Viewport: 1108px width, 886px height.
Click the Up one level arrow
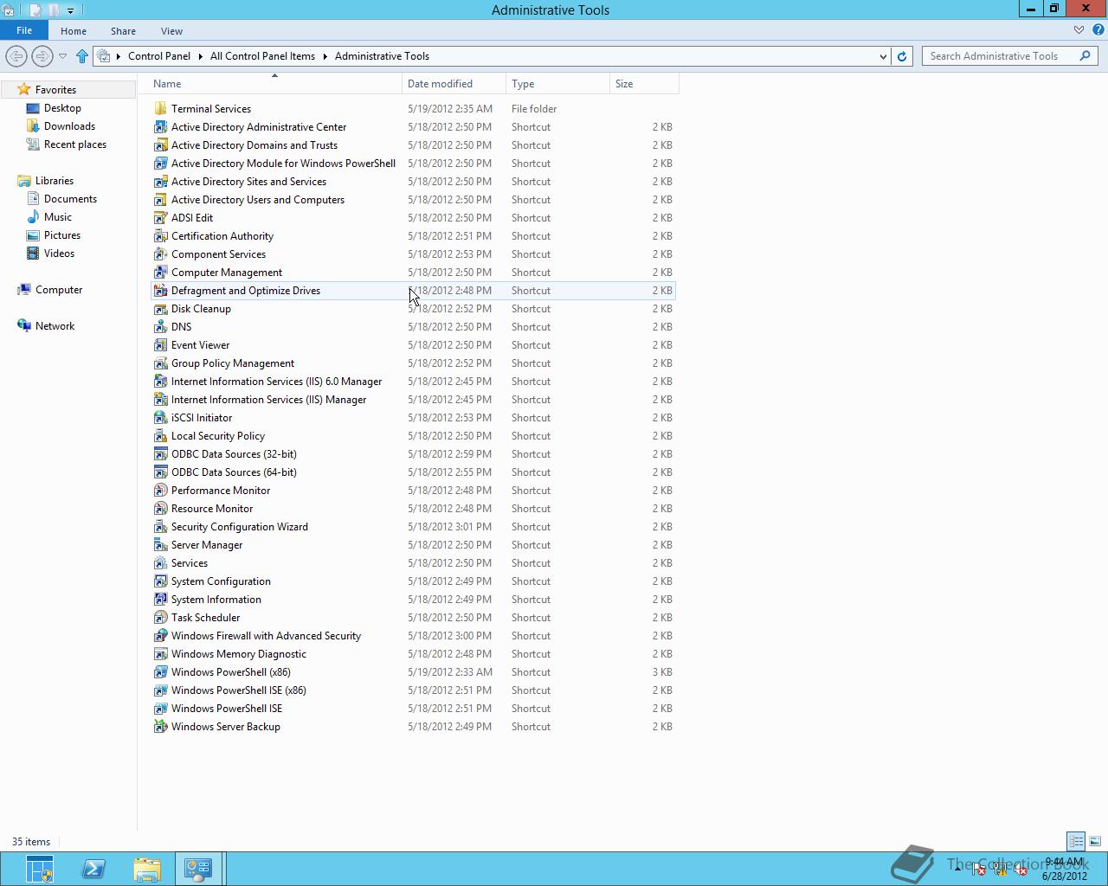(x=82, y=56)
